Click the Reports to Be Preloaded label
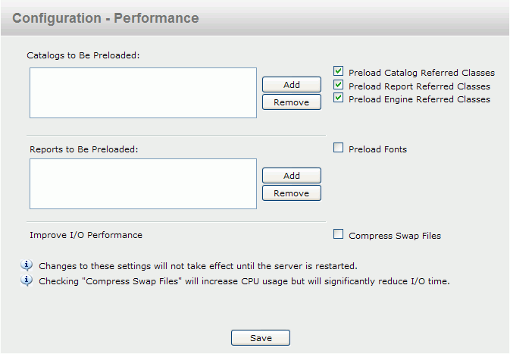Viewport: 510px width, 354px height. 84,149
